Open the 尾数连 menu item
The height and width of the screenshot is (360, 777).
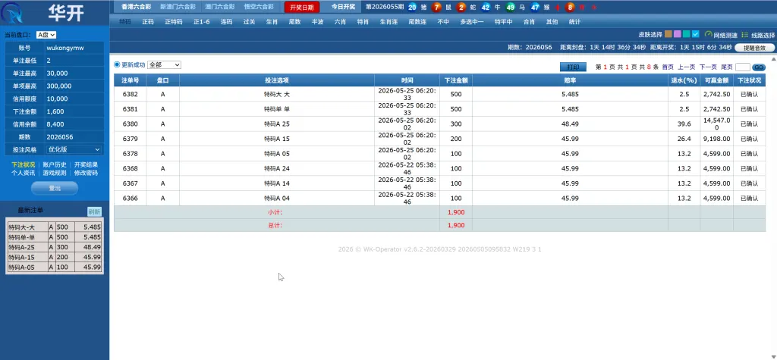click(417, 22)
